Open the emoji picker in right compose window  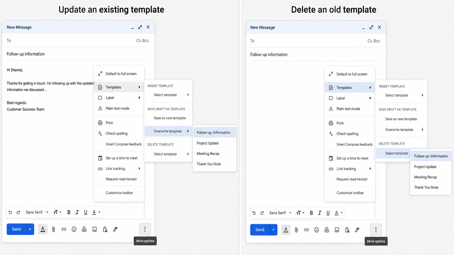point(317,230)
